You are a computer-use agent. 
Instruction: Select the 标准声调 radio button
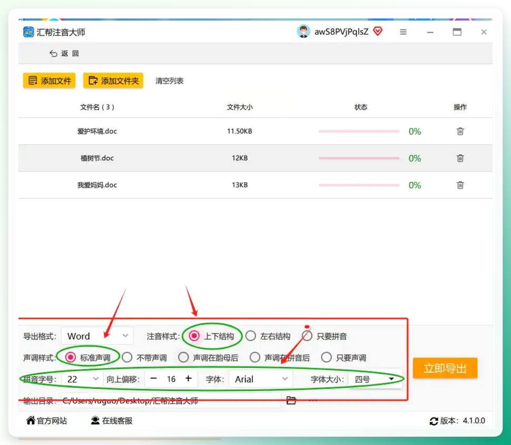pyautogui.click(x=71, y=357)
